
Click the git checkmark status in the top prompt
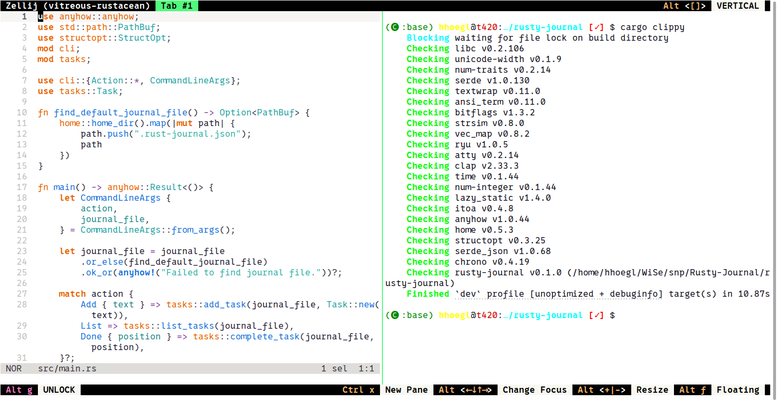coord(596,27)
